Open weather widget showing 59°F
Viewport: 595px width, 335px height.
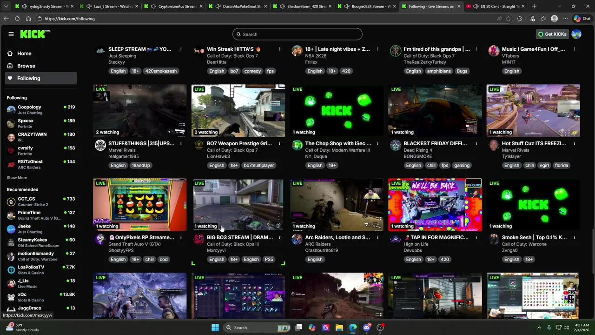click(23, 328)
